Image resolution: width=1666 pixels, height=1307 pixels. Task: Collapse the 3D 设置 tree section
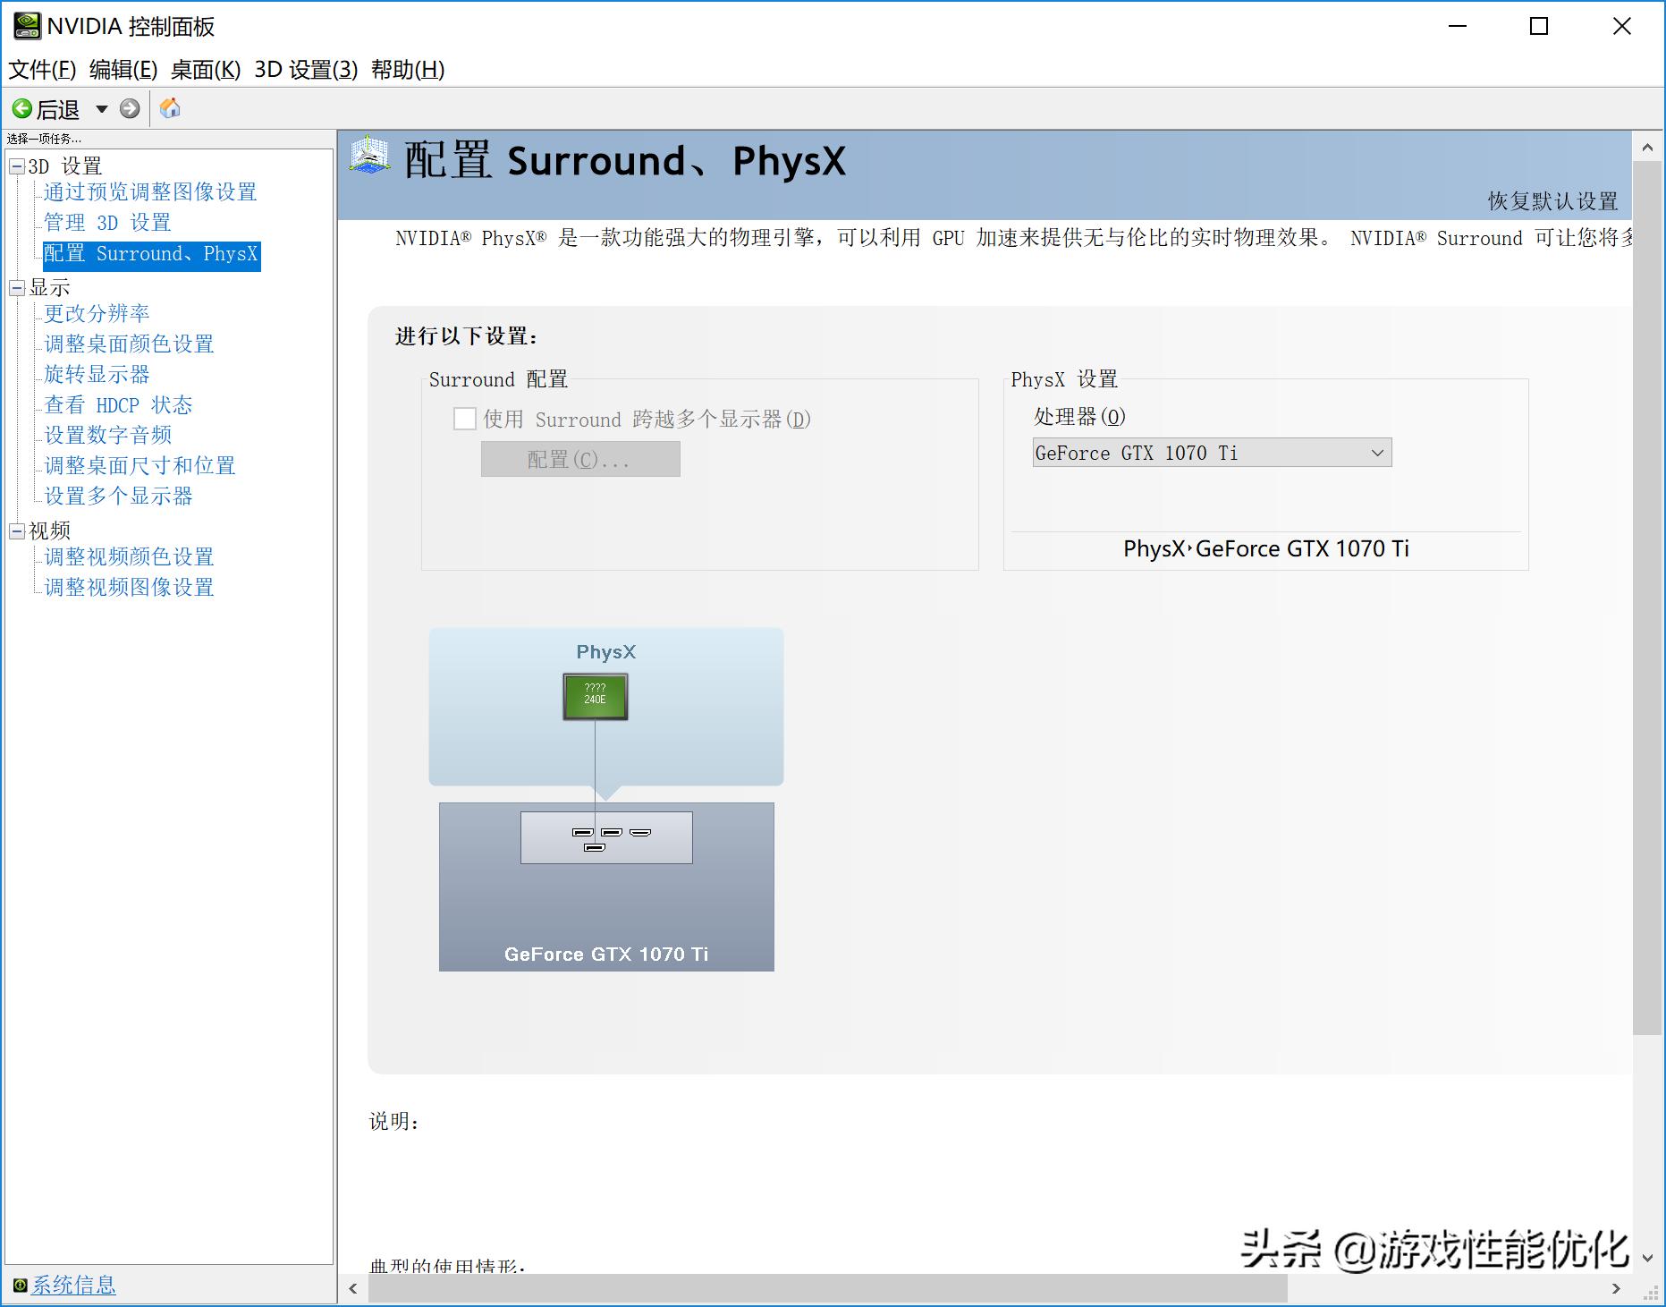15,165
